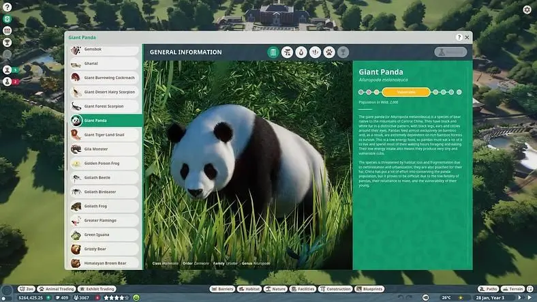Screen dimensions: 537x302
Task: Select Golden Poison Frog entry
Action: click(104, 164)
